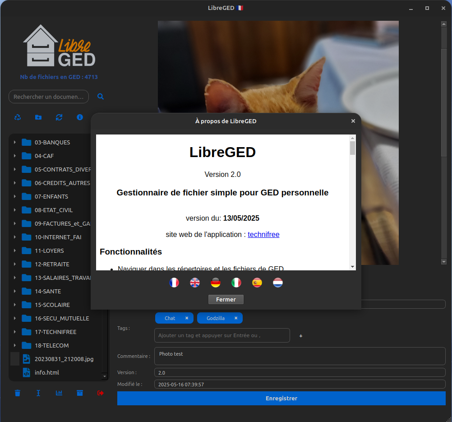Click the trash delete icon
452x422 pixels.
(x=18, y=393)
